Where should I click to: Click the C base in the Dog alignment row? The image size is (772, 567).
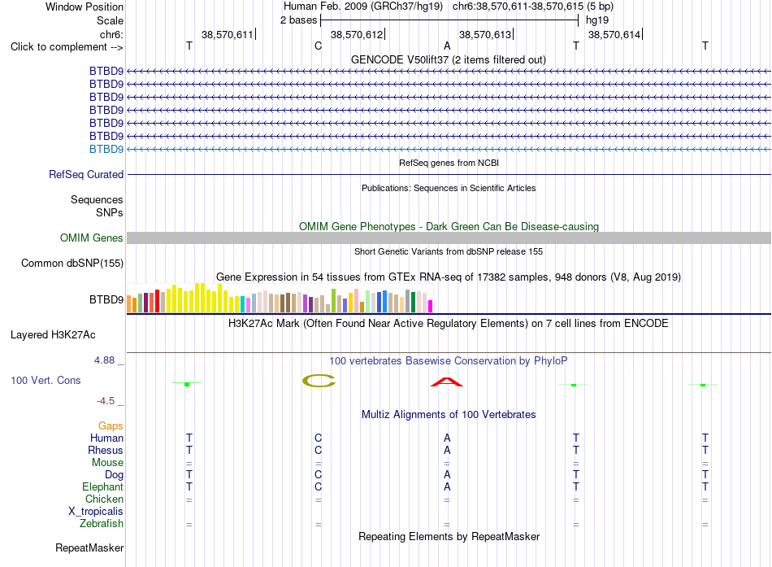pyautogui.click(x=318, y=474)
